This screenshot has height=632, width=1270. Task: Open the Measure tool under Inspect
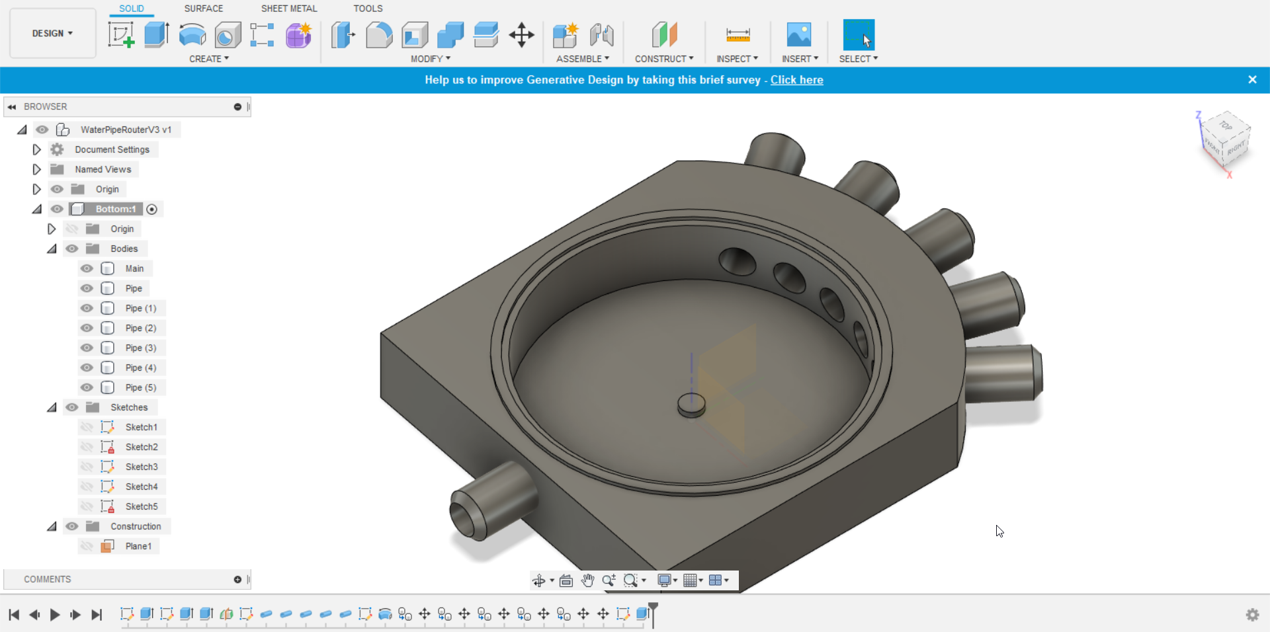[738, 34]
